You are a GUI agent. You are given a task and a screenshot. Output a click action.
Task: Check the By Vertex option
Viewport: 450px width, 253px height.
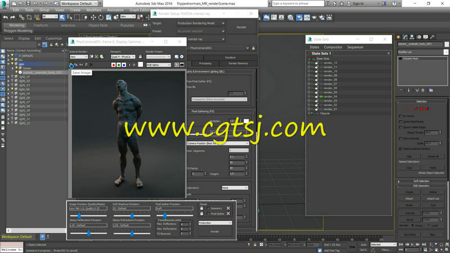point(400,116)
